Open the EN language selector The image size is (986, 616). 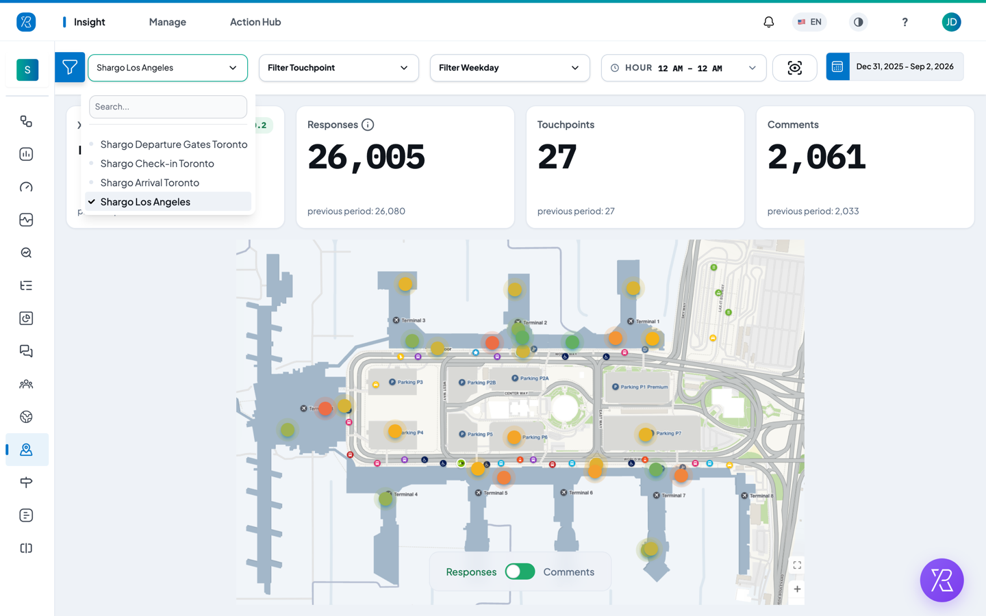click(809, 22)
